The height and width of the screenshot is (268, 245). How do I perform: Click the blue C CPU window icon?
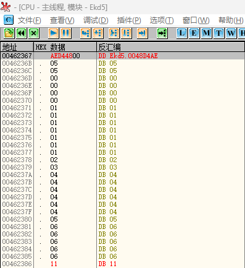(x=9, y=20)
